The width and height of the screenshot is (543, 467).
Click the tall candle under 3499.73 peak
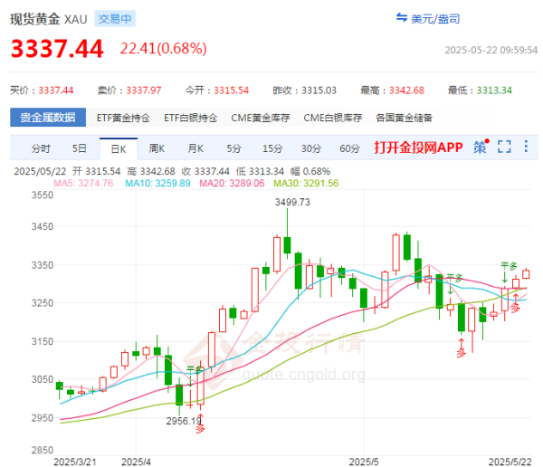(287, 245)
